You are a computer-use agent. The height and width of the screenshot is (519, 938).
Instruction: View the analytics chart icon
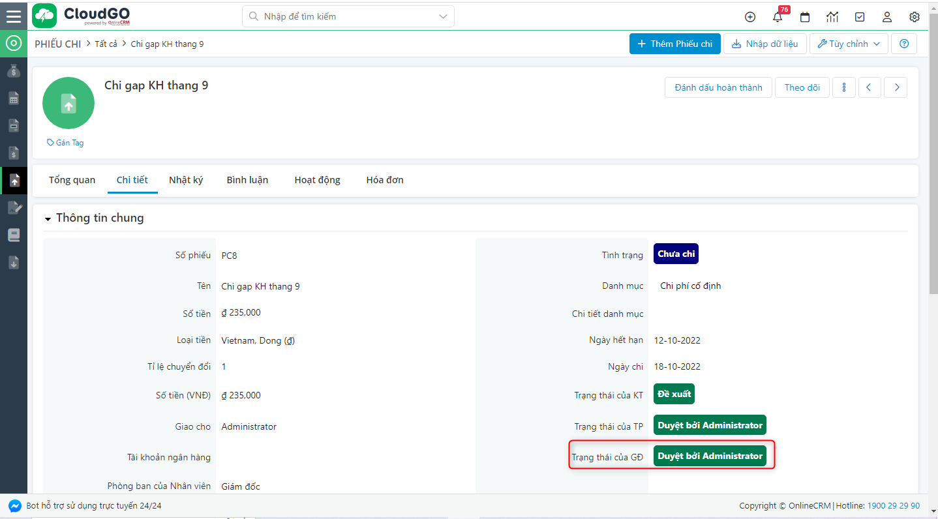point(832,17)
